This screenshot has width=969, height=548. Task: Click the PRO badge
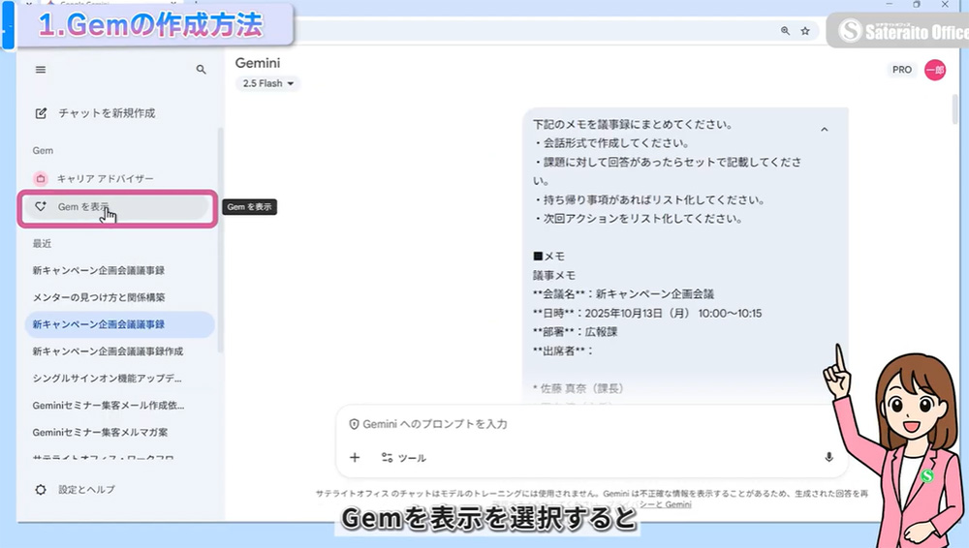[x=901, y=70]
